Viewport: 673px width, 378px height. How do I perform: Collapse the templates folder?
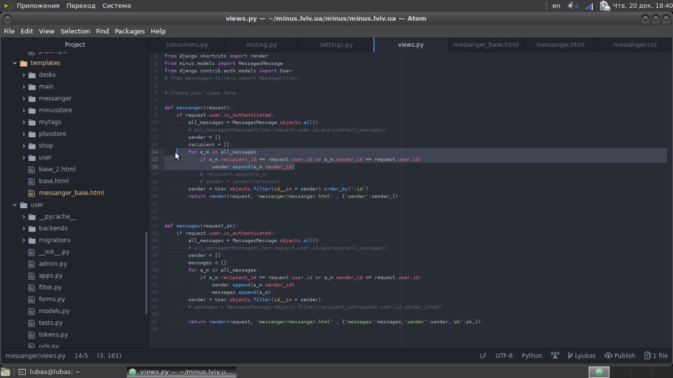pos(15,63)
